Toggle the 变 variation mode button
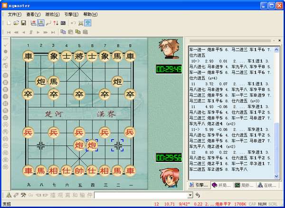This screenshot has height=208, width=285. pos(88,23)
